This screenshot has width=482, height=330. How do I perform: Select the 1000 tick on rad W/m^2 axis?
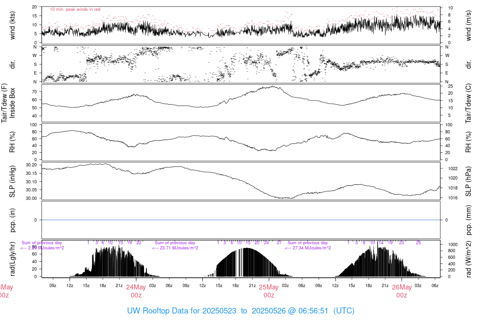click(x=453, y=244)
